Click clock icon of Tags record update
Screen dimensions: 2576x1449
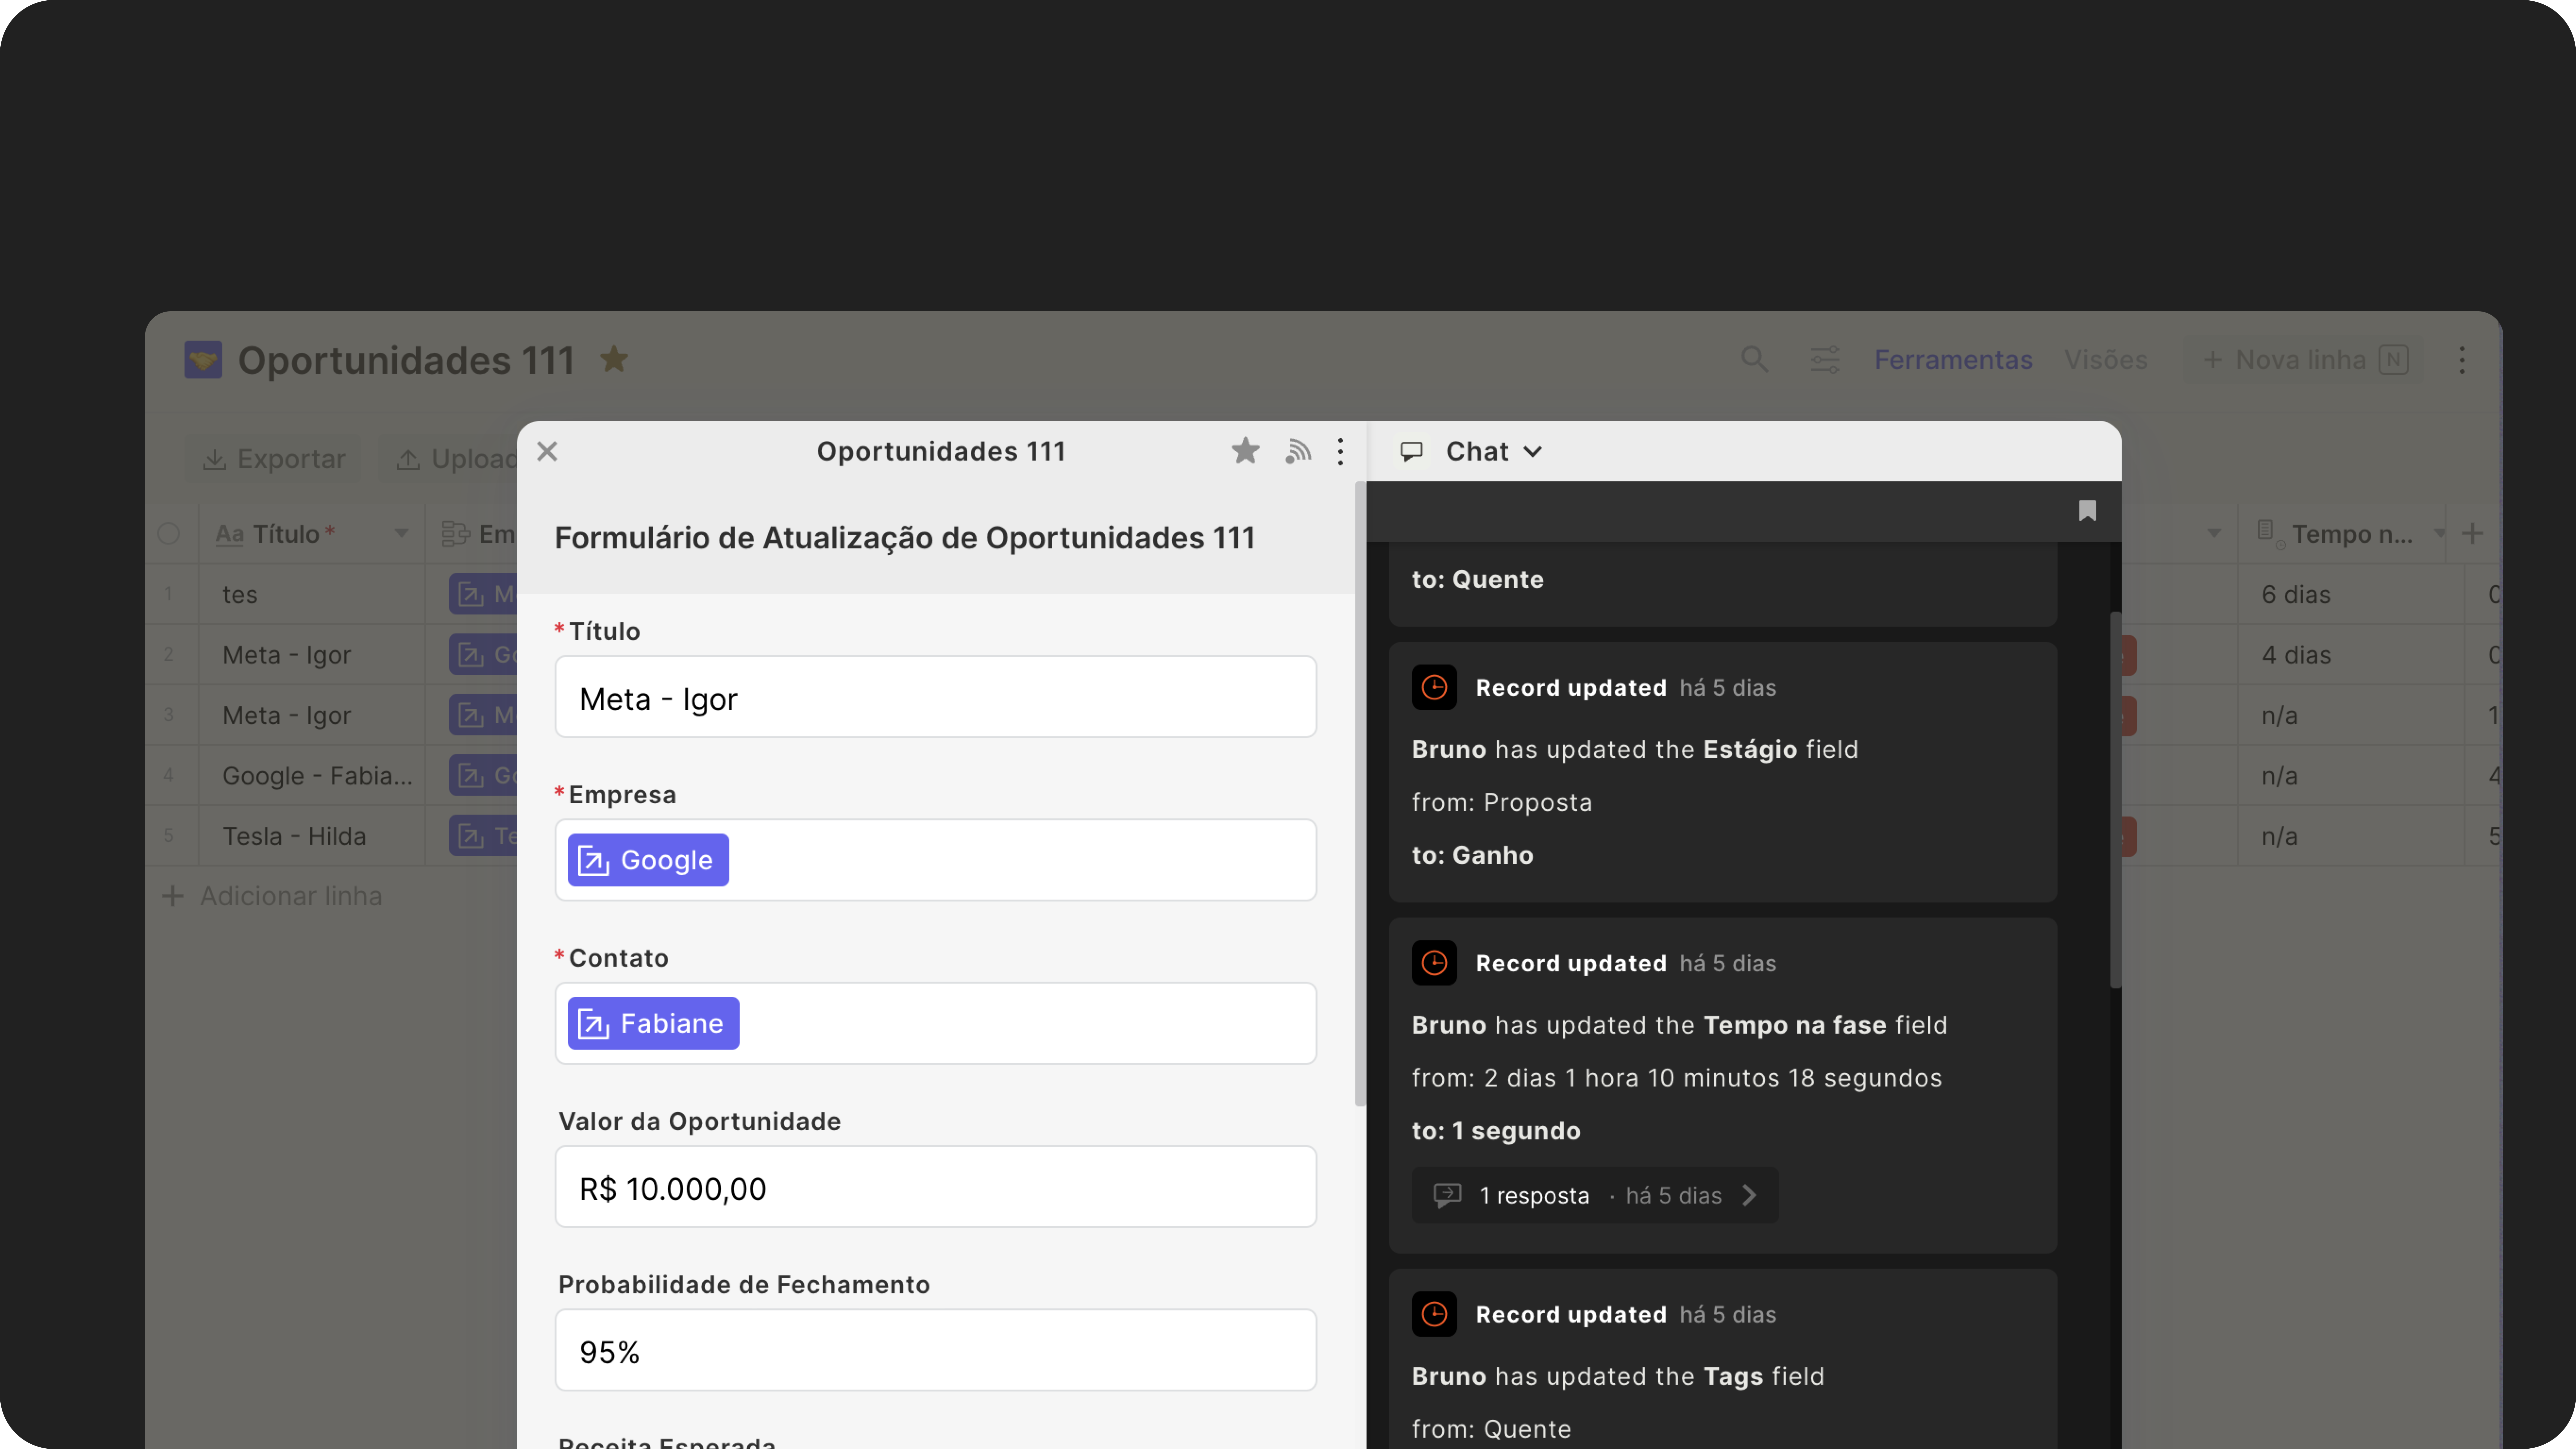[x=1434, y=1314]
